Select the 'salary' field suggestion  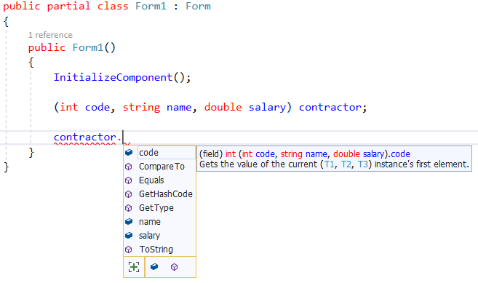(159, 236)
